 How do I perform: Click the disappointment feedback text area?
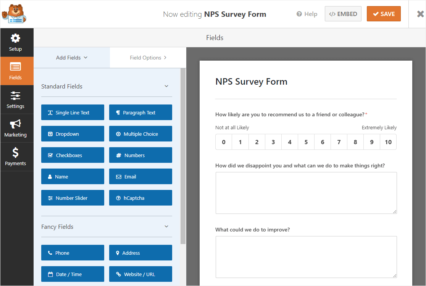click(x=306, y=193)
